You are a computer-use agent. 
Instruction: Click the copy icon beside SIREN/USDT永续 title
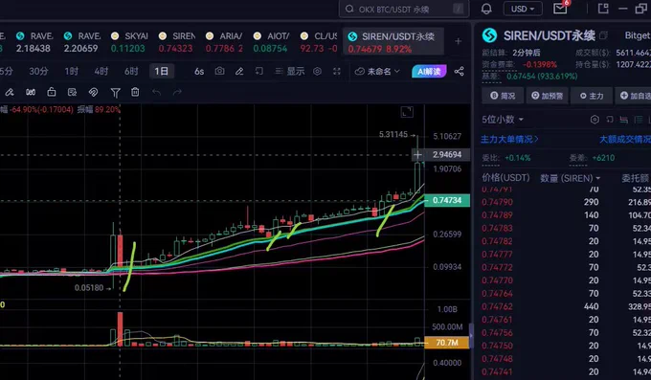(x=603, y=35)
